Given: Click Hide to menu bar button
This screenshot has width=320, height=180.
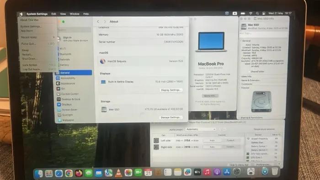Looking at the screenshot, I should [x=239, y=165].
